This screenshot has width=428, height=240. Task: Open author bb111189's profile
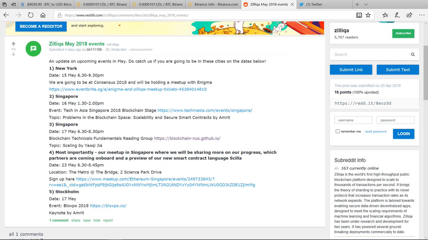(x=94, y=50)
